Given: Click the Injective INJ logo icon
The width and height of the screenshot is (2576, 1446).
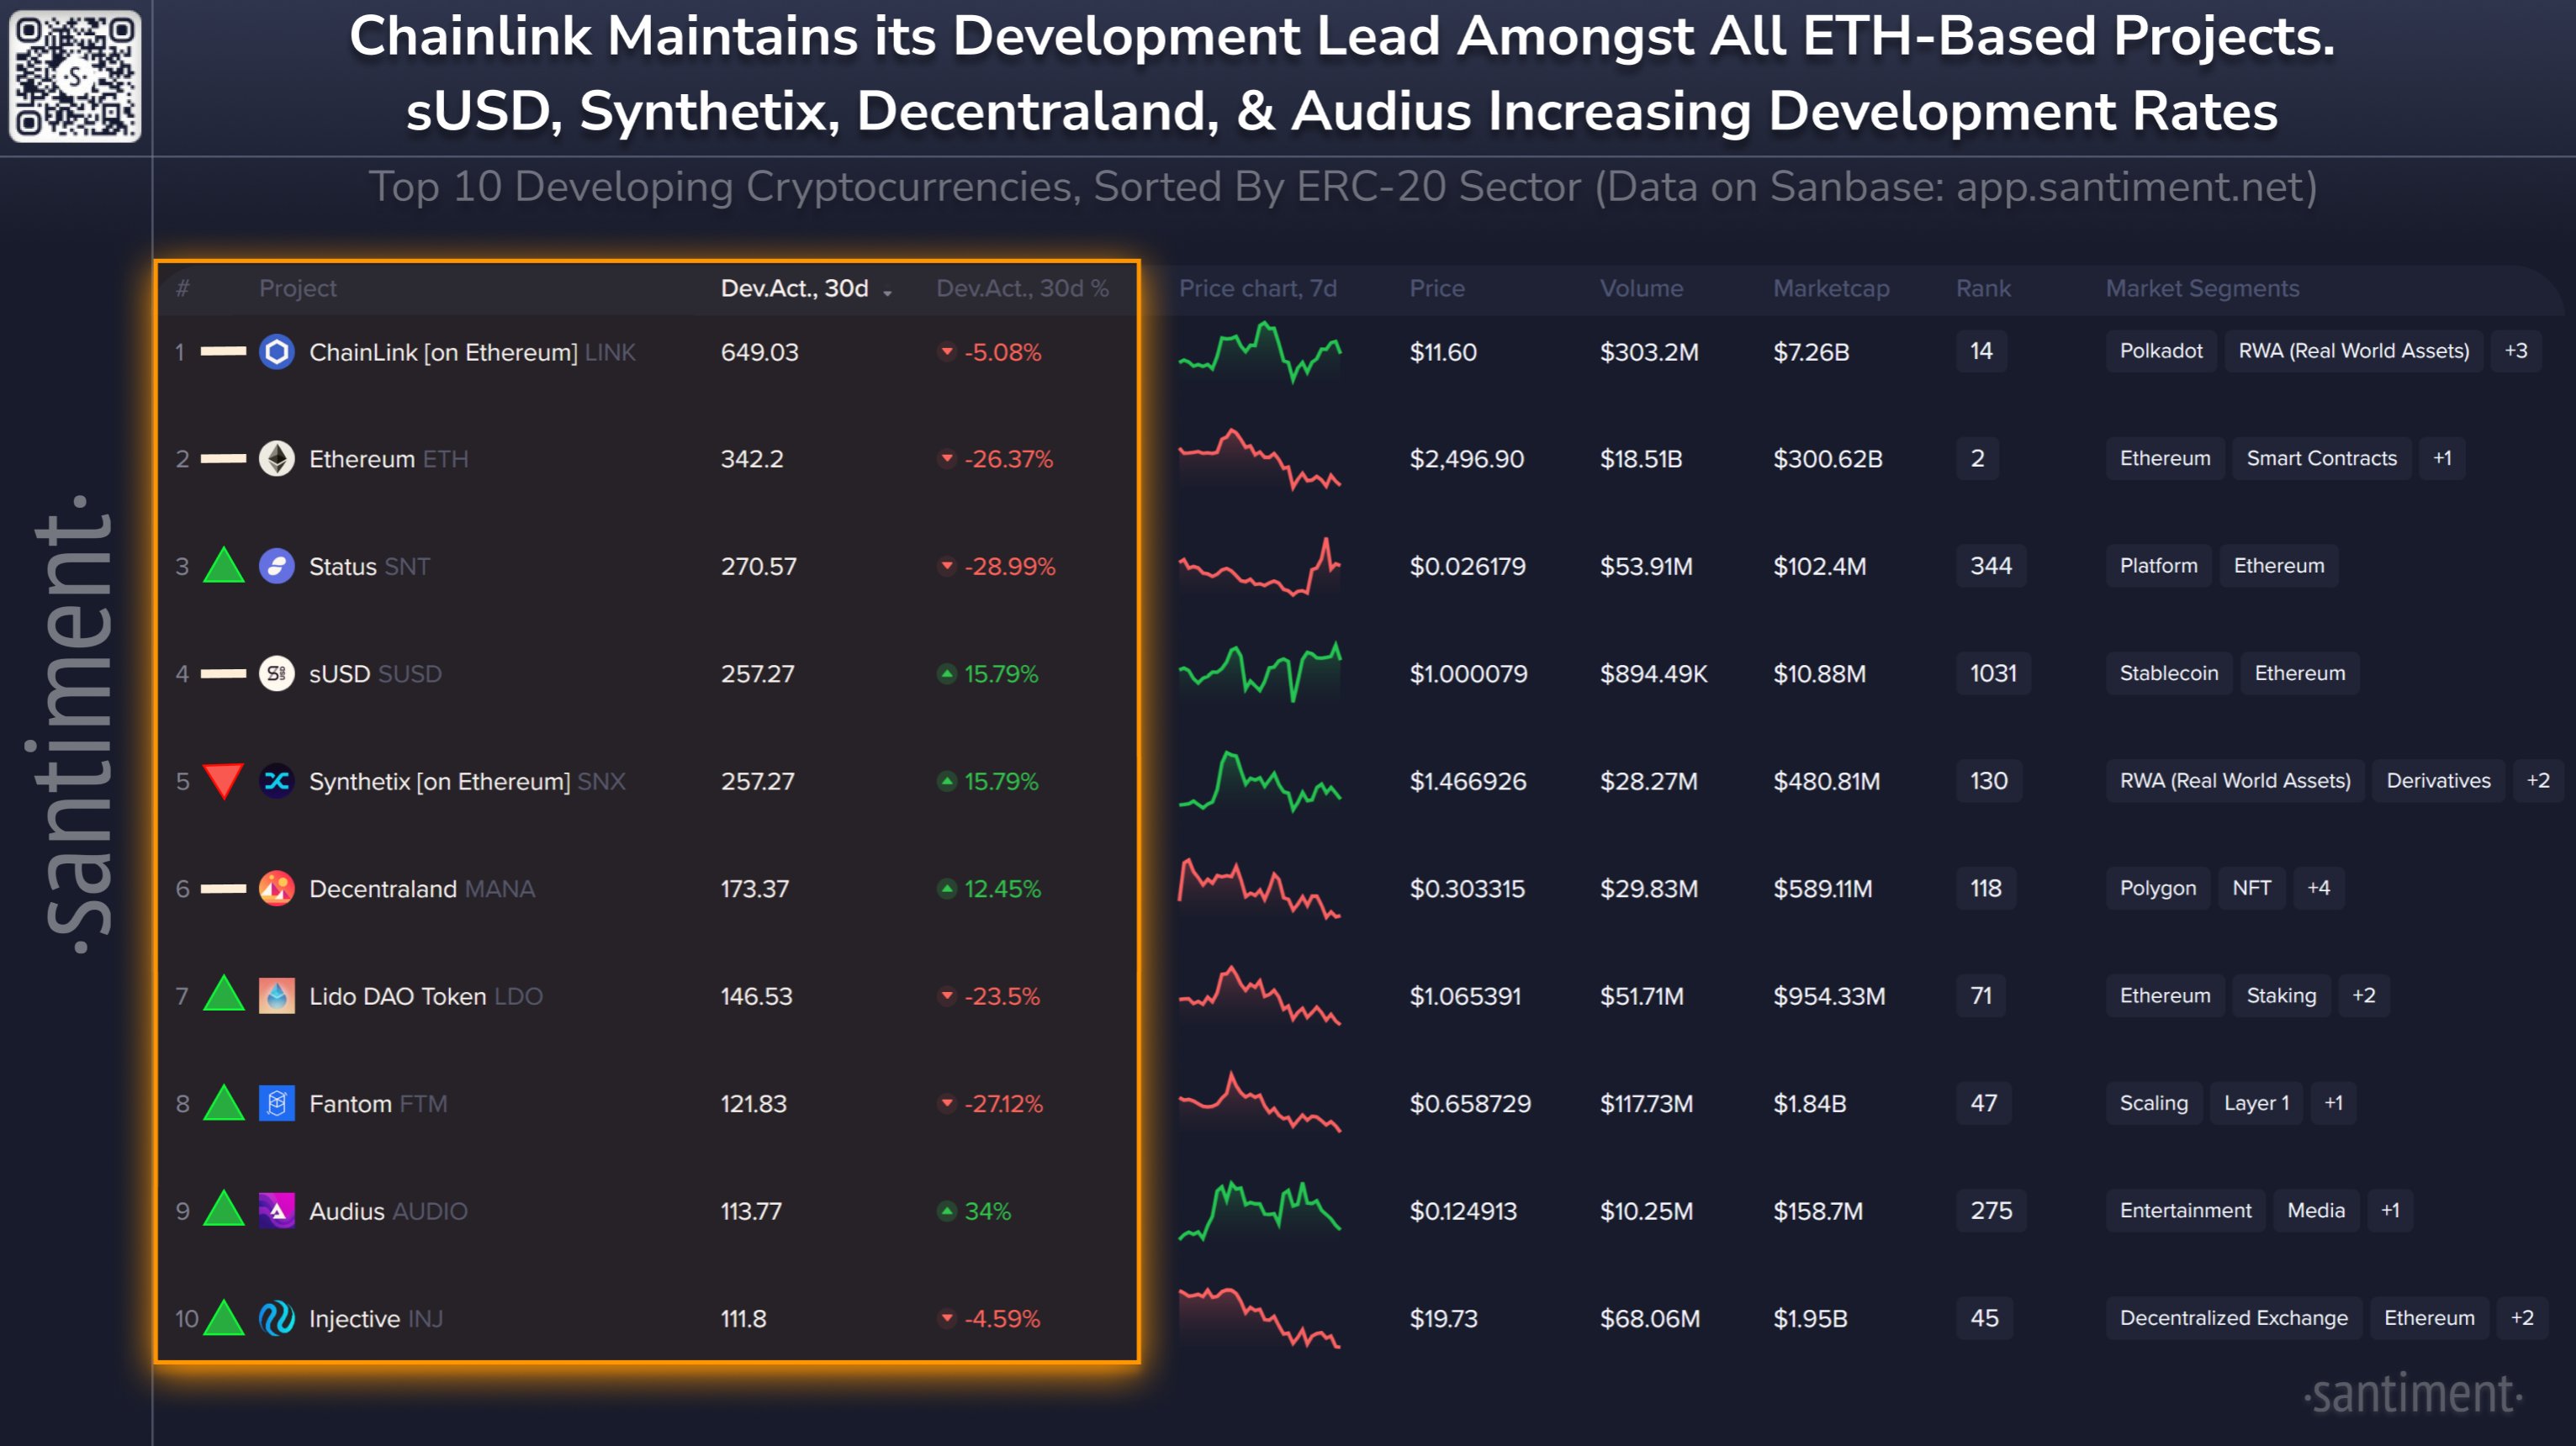Looking at the screenshot, I should coord(277,1318).
